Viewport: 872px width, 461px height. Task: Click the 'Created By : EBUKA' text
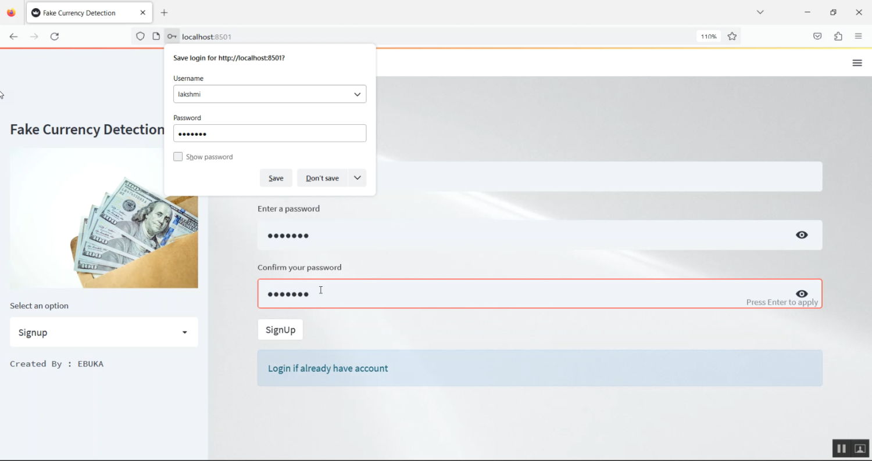(x=56, y=364)
